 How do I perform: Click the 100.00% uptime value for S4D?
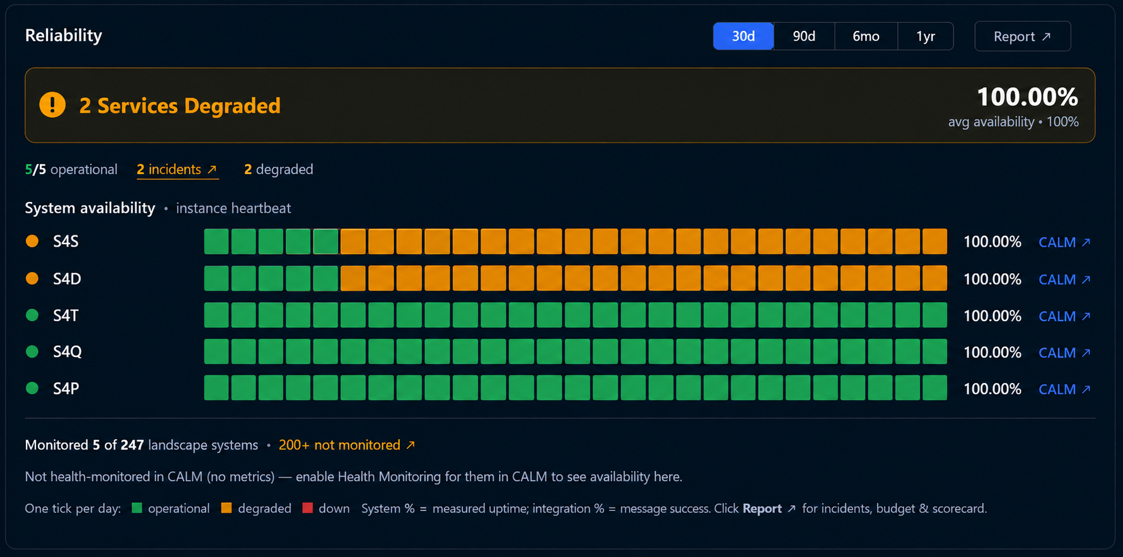tap(992, 279)
